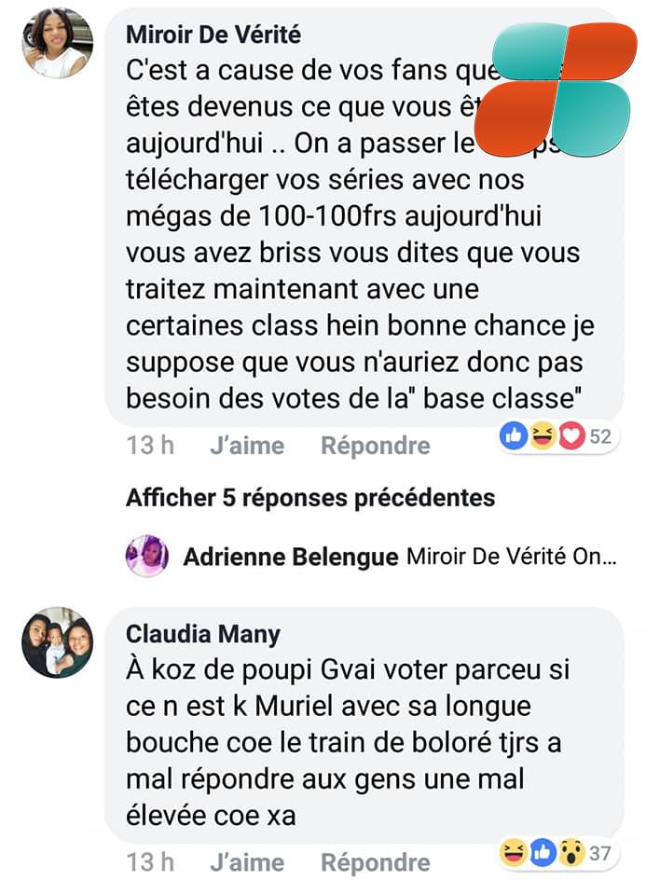
Task: Click the blue Like reaction beside the 37 count
Action: (x=541, y=851)
